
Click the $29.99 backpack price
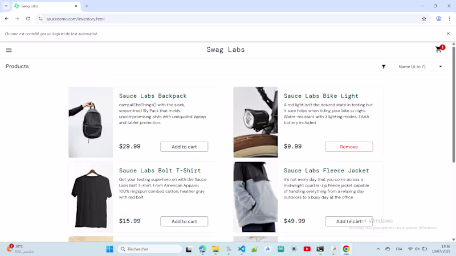[130, 146]
